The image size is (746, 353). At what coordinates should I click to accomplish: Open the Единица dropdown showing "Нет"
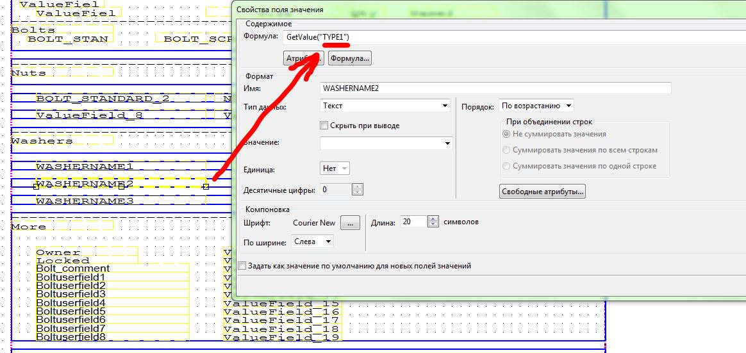335,168
